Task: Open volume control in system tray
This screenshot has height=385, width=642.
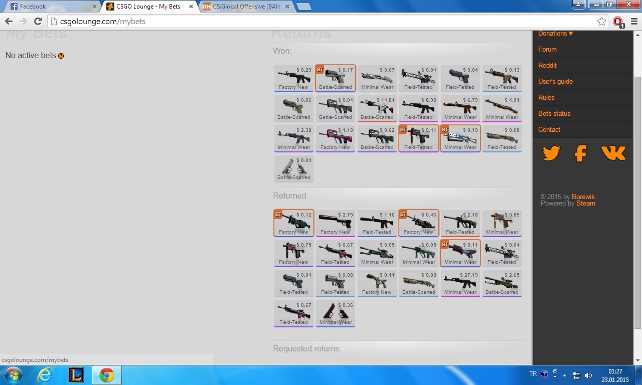Action: pos(588,375)
